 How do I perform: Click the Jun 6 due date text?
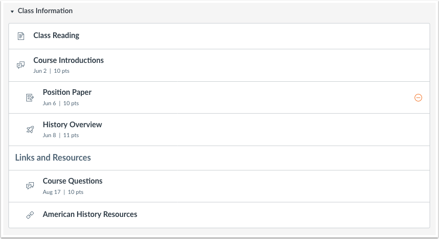pos(49,103)
